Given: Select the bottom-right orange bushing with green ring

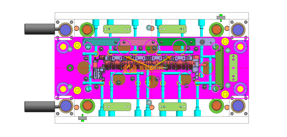Looking at the screenshot, I should coord(216,106).
